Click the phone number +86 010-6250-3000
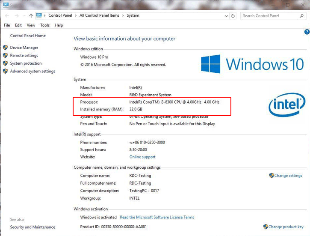Screen dimensions: 310x236 pos(147,142)
